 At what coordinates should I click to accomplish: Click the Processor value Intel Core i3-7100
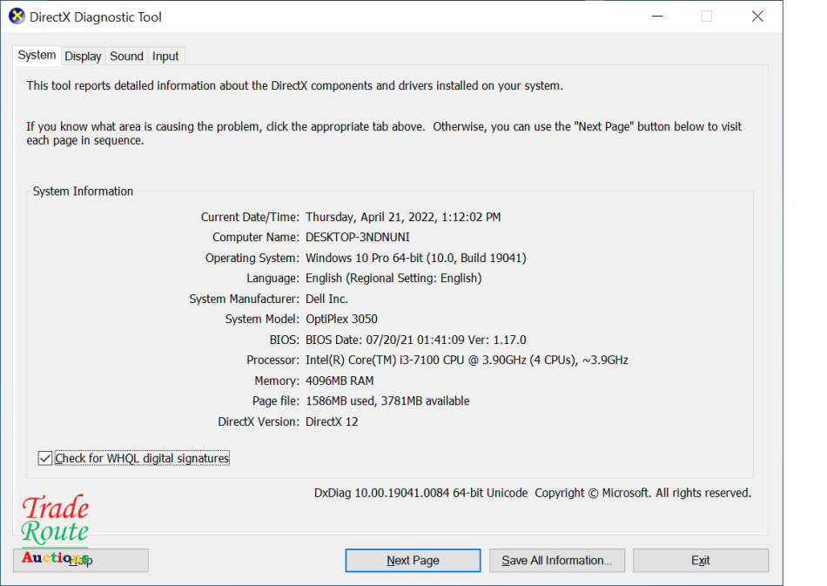466,360
